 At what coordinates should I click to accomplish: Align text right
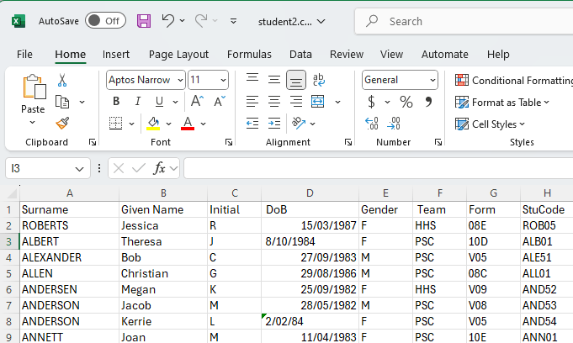pyautogui.click(x=296, y=101)
